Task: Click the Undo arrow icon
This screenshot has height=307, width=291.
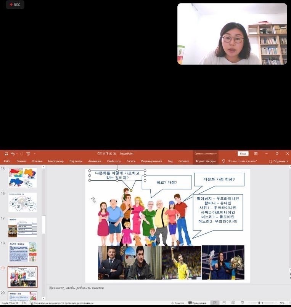Action: (13, 154)
